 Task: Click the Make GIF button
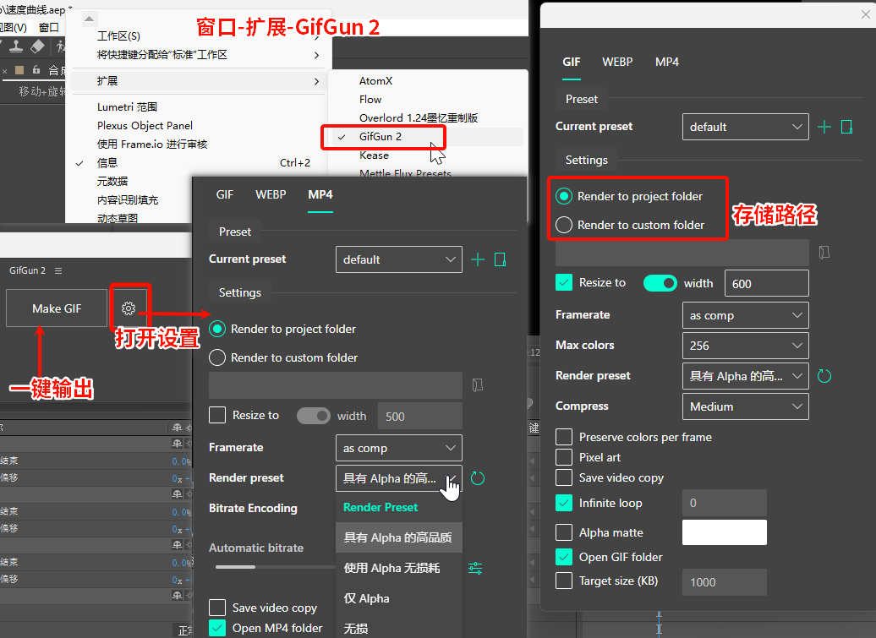tap(57, 308)
